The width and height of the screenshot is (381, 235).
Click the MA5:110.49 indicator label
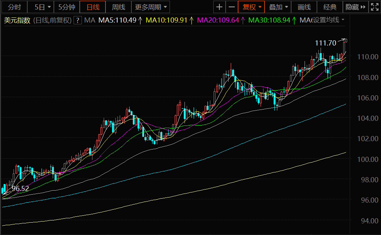[x=117, y=20]
